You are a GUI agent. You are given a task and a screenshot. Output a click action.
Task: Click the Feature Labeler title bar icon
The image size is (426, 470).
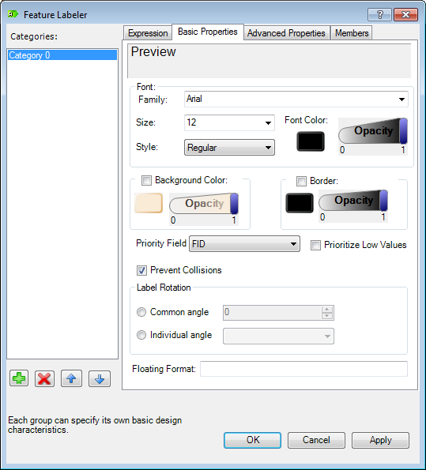(13, 14)
